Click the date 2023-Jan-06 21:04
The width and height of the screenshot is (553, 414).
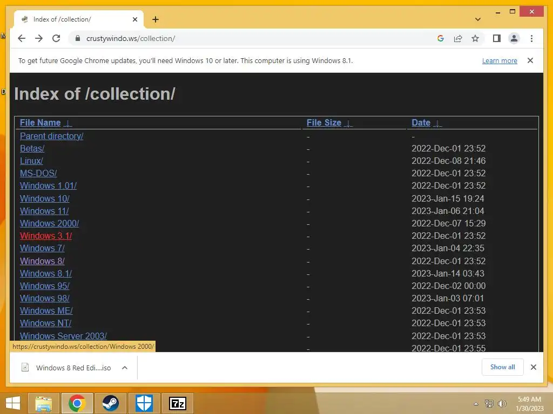(448, 211)
